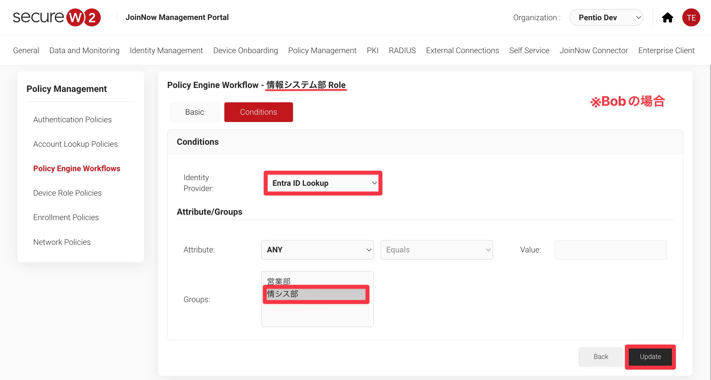The image size is (711, 380).
Task: Open the RADIUS menu
Action: 402,51
